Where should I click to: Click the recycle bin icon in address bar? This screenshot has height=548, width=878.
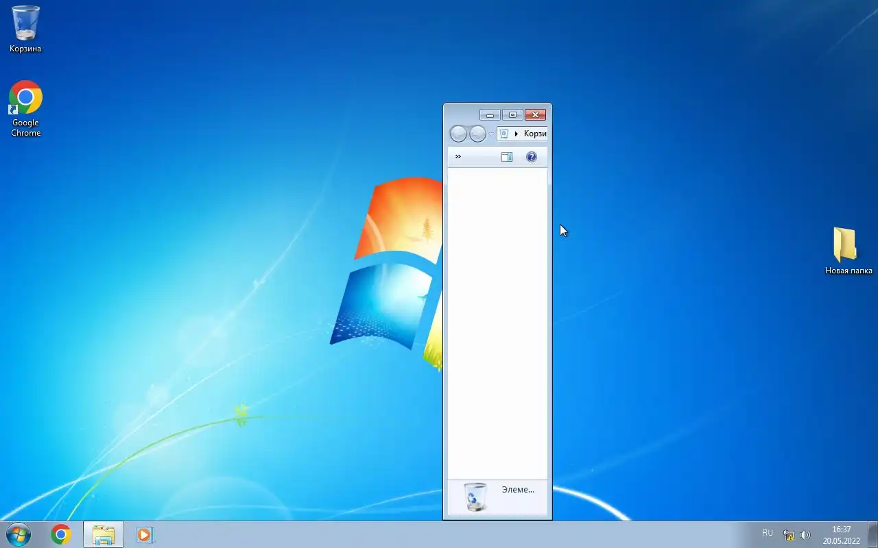pos(504,134)
